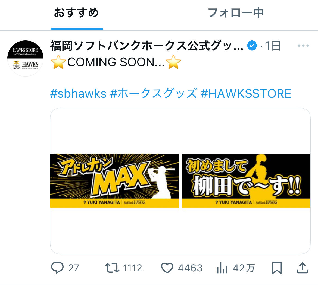Open the reply speech bubble icon
318x286 pixels.
(x=57, y=268)
